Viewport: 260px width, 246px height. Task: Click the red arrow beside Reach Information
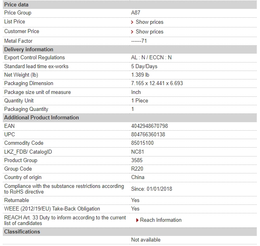click(137, 220)
